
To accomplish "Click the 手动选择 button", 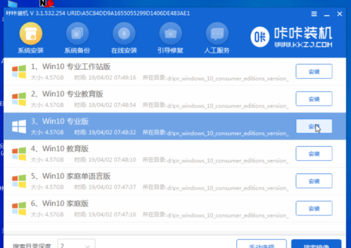I will click(x=261, y=244).
